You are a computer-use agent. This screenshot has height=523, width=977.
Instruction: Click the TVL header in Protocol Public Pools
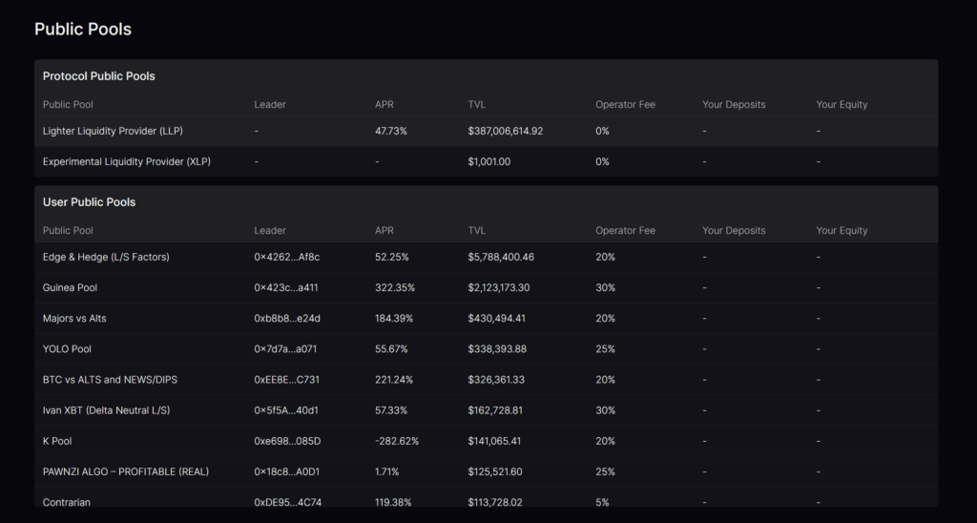point(477,104)
